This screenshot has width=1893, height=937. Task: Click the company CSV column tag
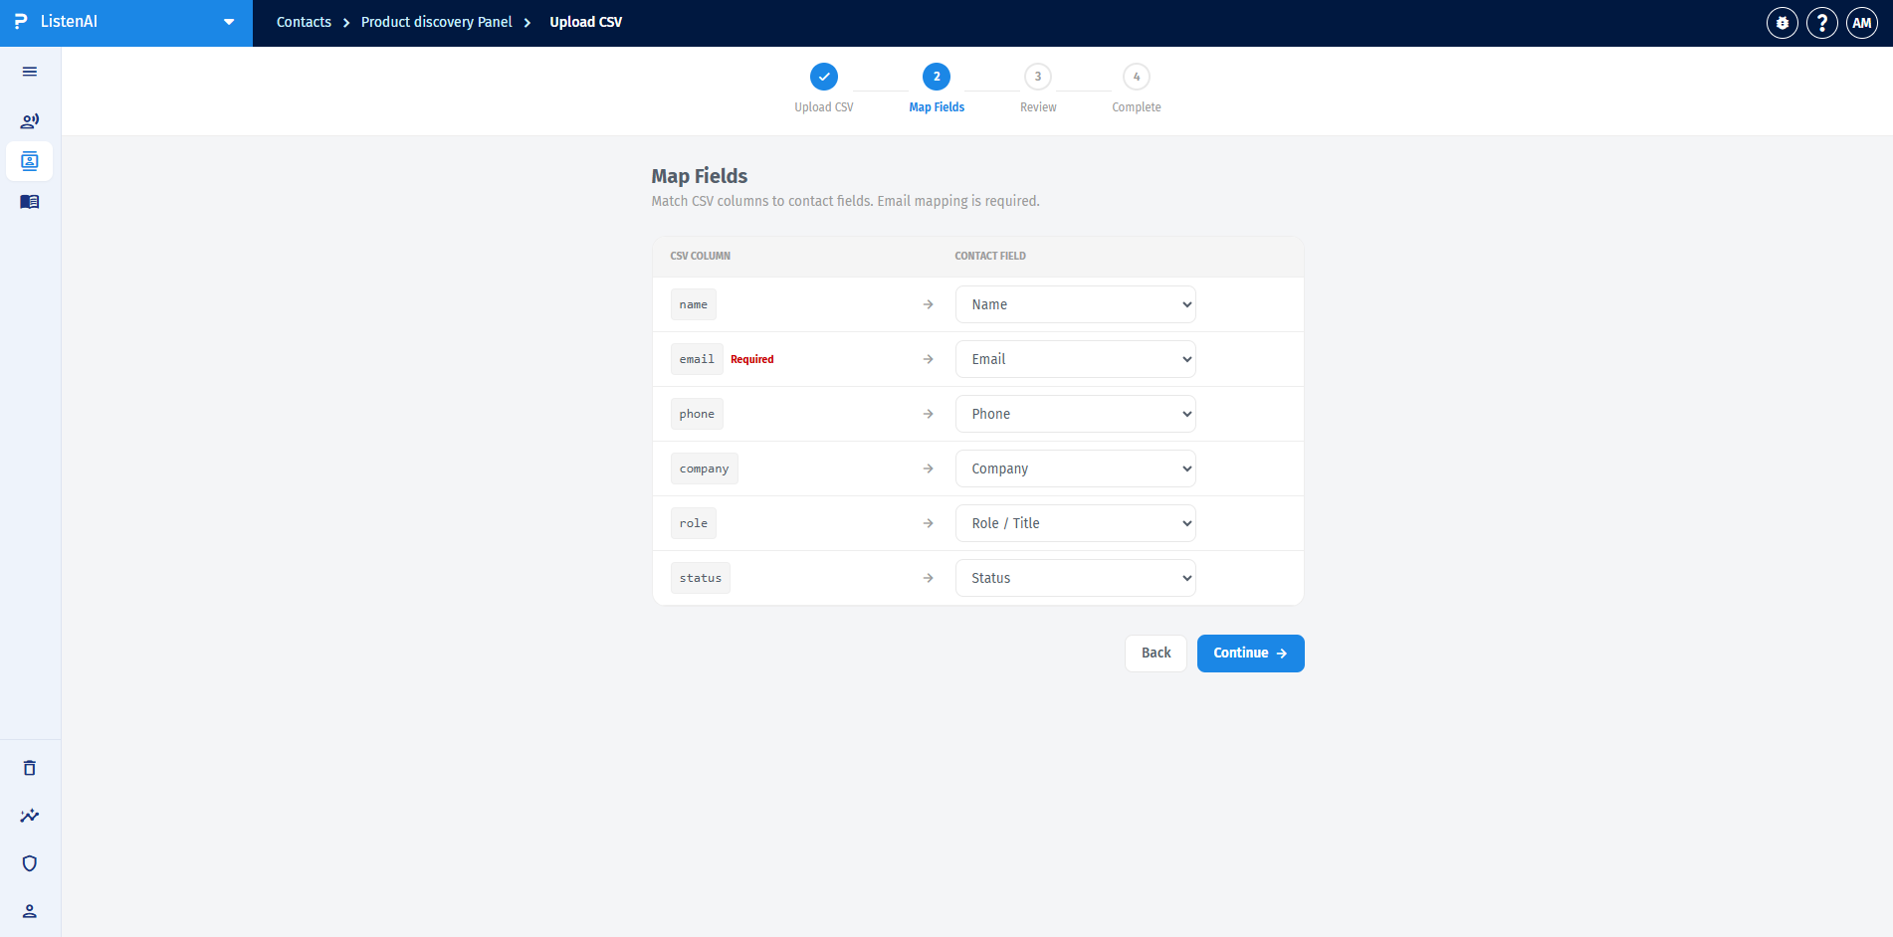(x=705, y=468)
